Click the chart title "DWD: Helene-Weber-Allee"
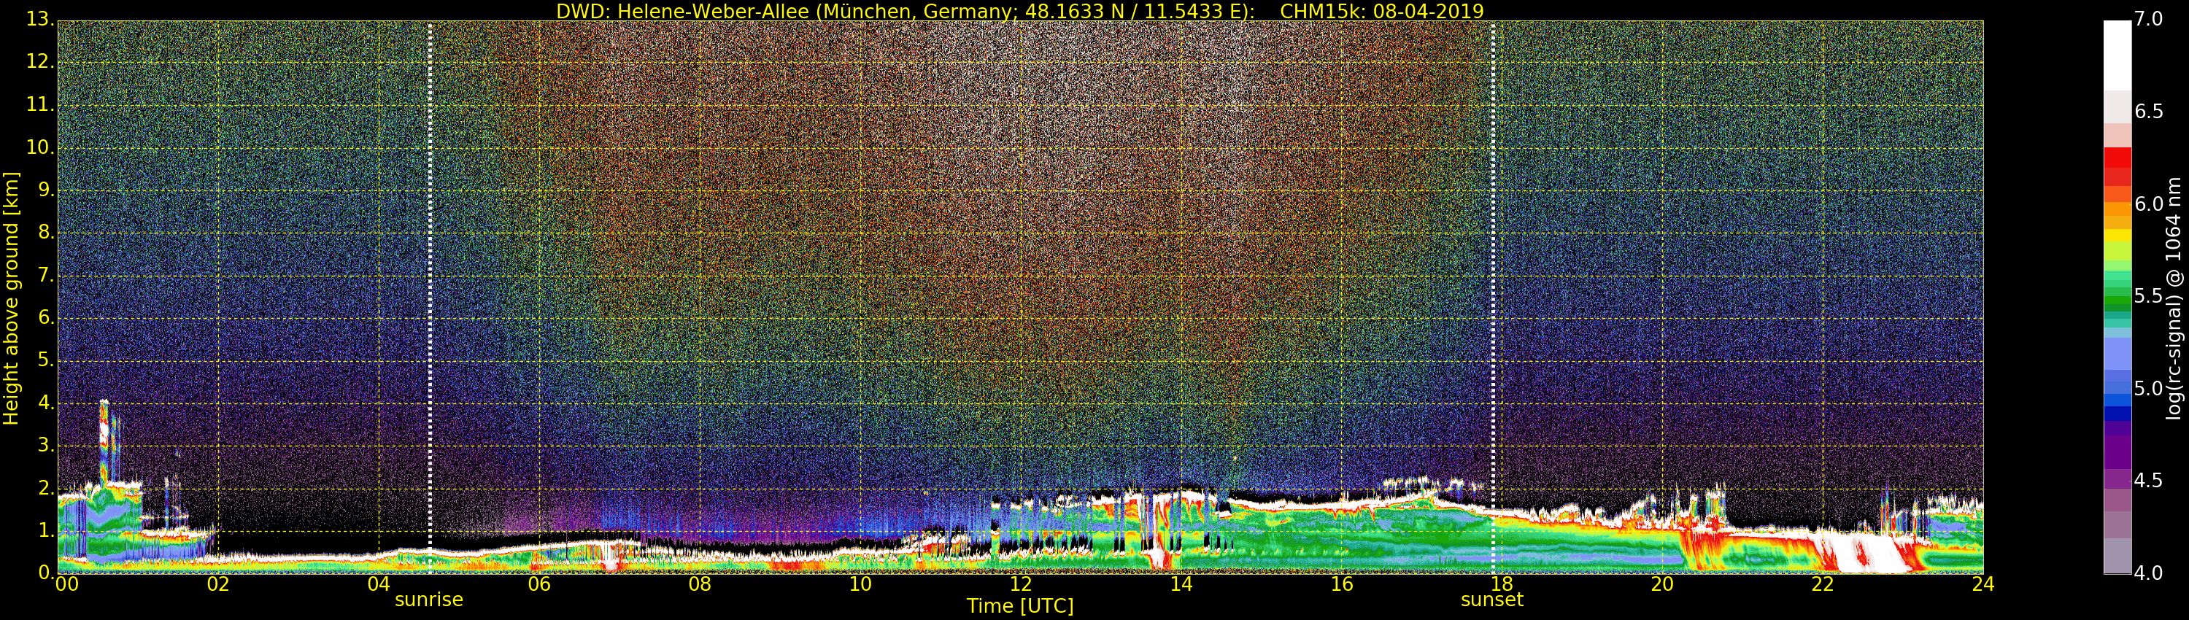The image size is (2189, 620). [682, 11]
